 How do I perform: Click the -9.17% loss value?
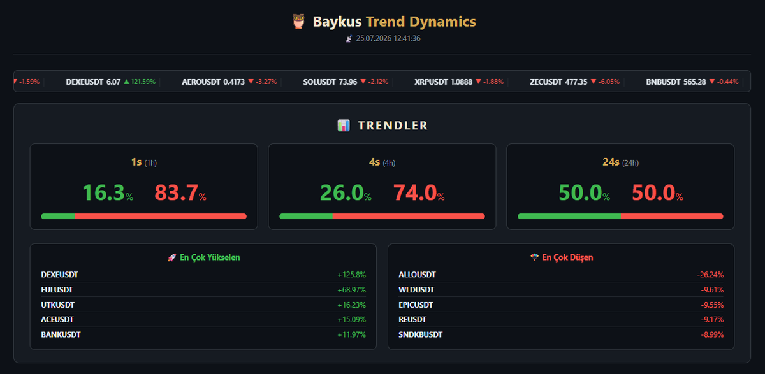coord(712,319)
